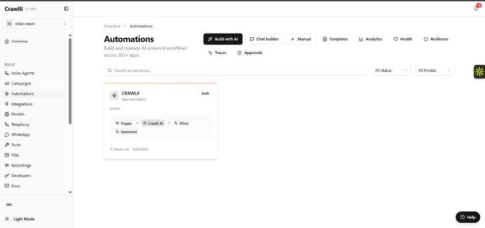The height and width of the screenshot is (228, 485).
Task: Click the Recordings waveform icon
Action: click(x=7, y=165)
